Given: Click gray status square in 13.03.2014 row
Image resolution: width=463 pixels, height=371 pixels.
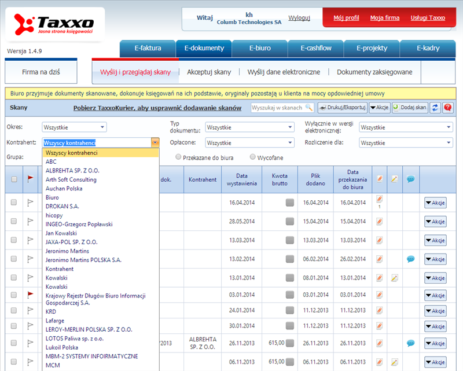Looking at the screenshot, I should pos(290,240).
